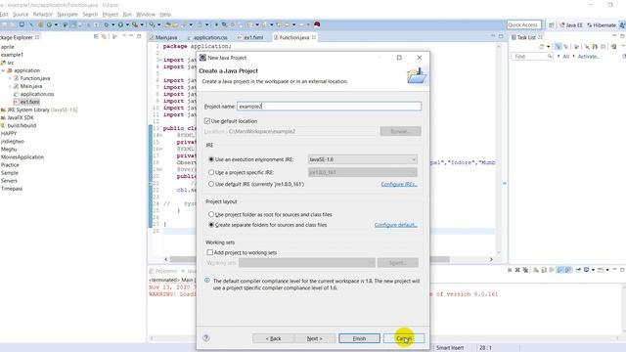Open the Source menu
Image resolution: width=626 pixels, height=352 pixels.
[21, 15]
